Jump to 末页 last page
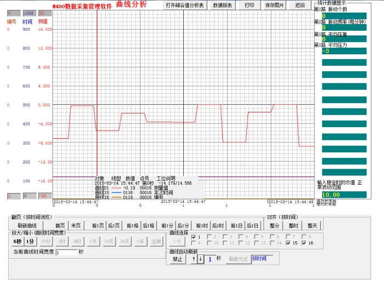 76,225
